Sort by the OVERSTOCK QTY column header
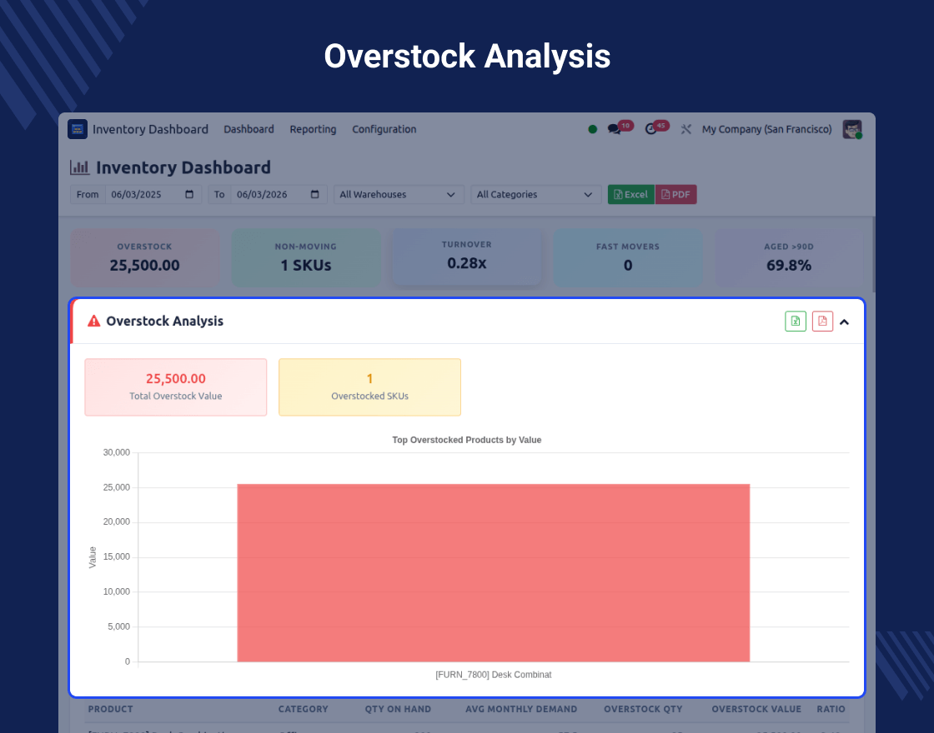This screenshot has height=733, width=934. point(643,709)
